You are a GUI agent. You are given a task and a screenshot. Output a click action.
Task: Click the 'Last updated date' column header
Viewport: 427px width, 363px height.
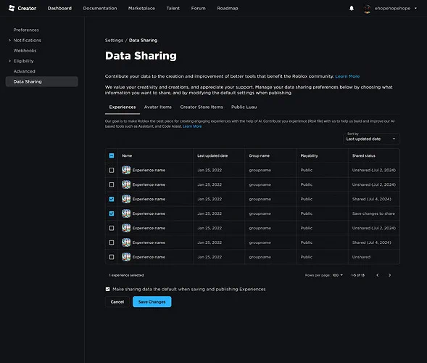(x=212, y=155)
